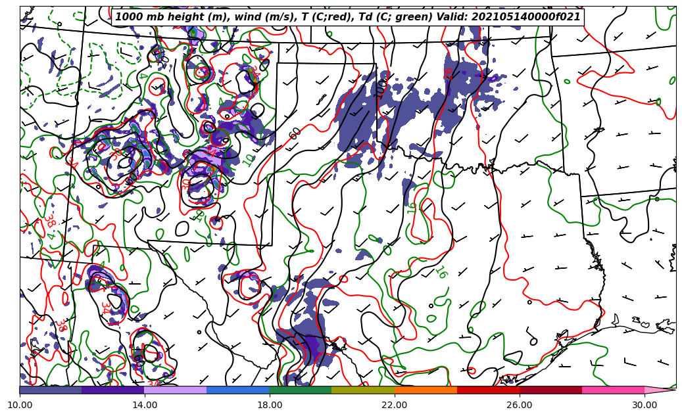Viewport: 682px width, 416px height.
Task: Select the royal blue colorbar segment
Action: coord(238,390)
